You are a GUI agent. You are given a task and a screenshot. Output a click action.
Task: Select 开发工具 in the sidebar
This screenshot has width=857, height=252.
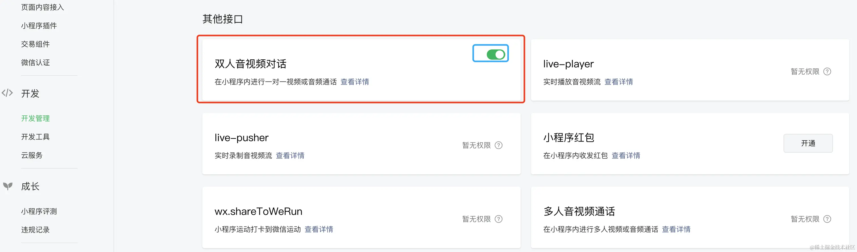(x=35, y=137)
